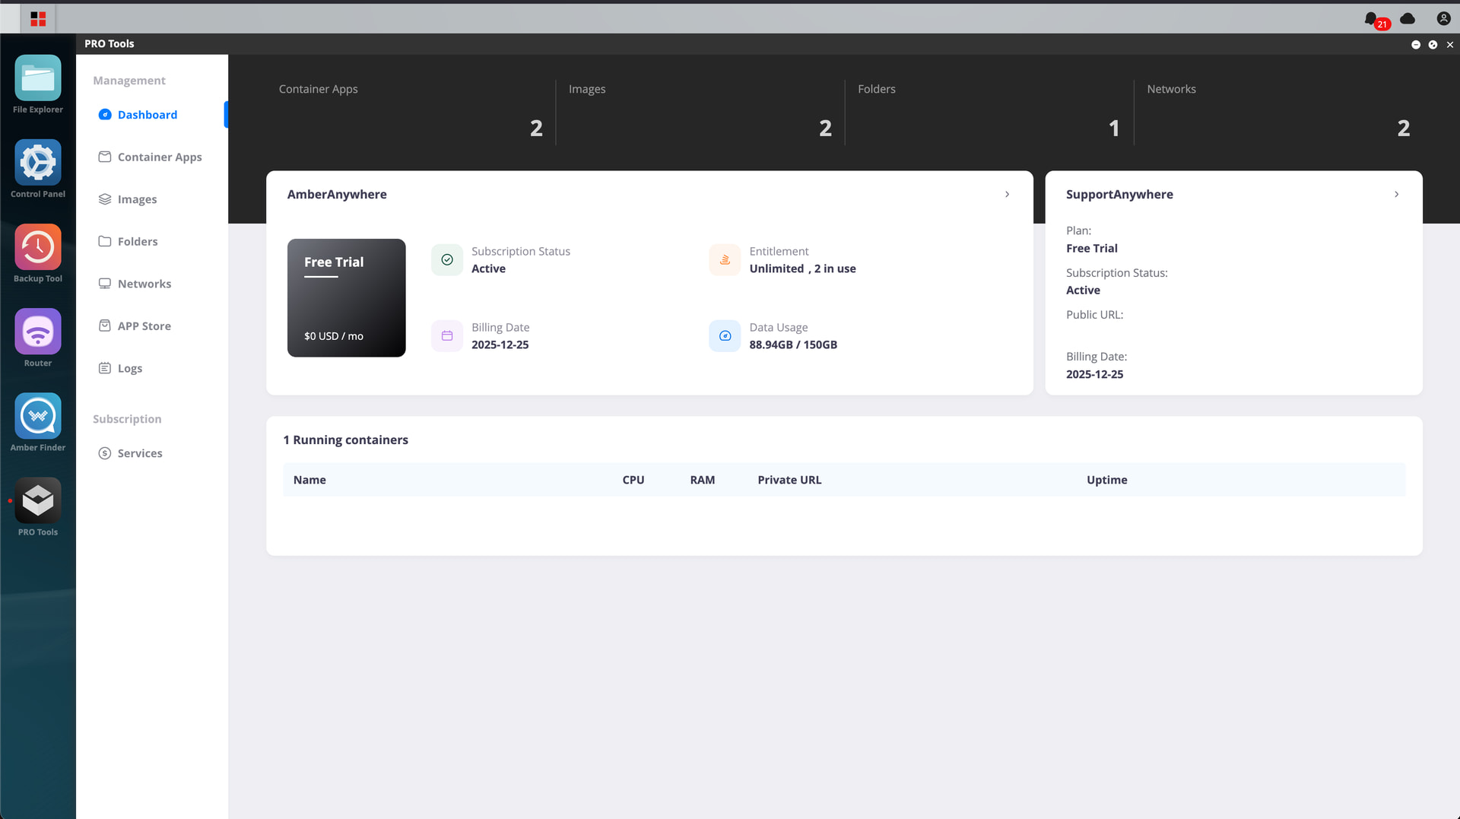Click the red grid launcher icon
Screen dimensions: 1460x819
click(x=38, y=18)
